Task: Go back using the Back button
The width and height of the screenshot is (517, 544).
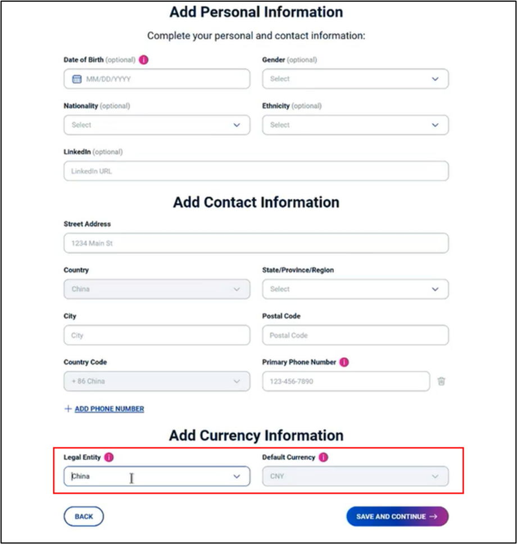Action: point(84,516)
